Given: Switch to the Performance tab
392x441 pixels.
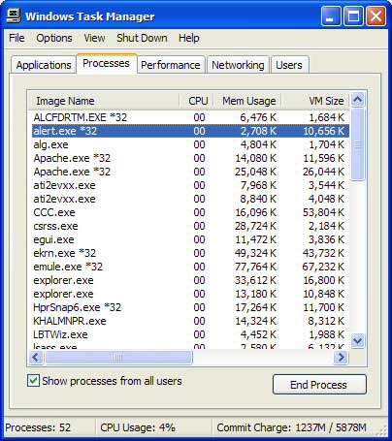Looking at the screenshot, I should (171, 65).
